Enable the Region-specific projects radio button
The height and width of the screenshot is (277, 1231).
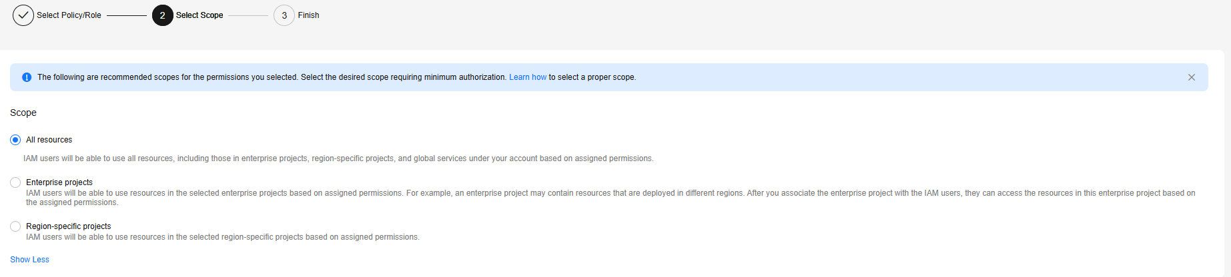[x=15, y=226]
